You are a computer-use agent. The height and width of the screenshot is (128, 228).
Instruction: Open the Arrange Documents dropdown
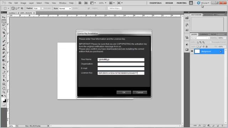(112, 3)
